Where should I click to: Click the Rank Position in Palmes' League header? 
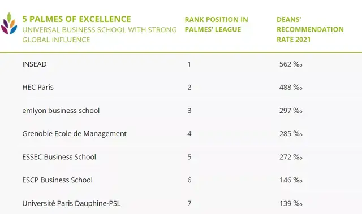pyautogui.click(x=216, y=24)
